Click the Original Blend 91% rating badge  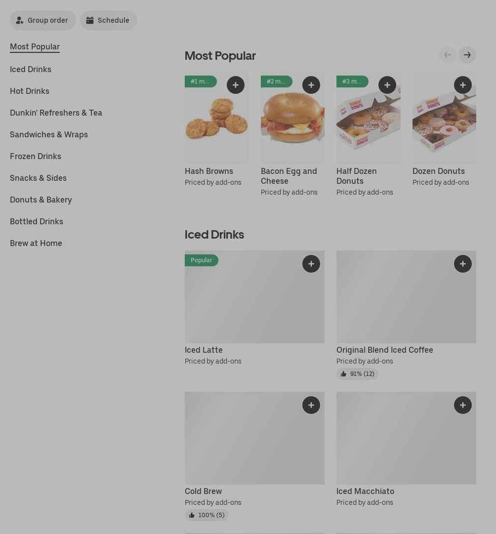(x=357, y=374)
